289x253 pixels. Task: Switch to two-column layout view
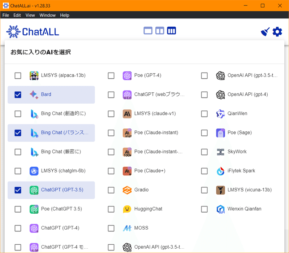click(x=159, y=31)
